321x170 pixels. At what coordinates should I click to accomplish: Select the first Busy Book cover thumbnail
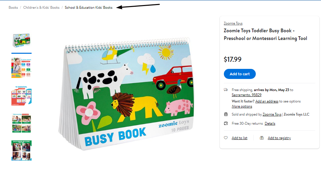[x=22, y=41]
